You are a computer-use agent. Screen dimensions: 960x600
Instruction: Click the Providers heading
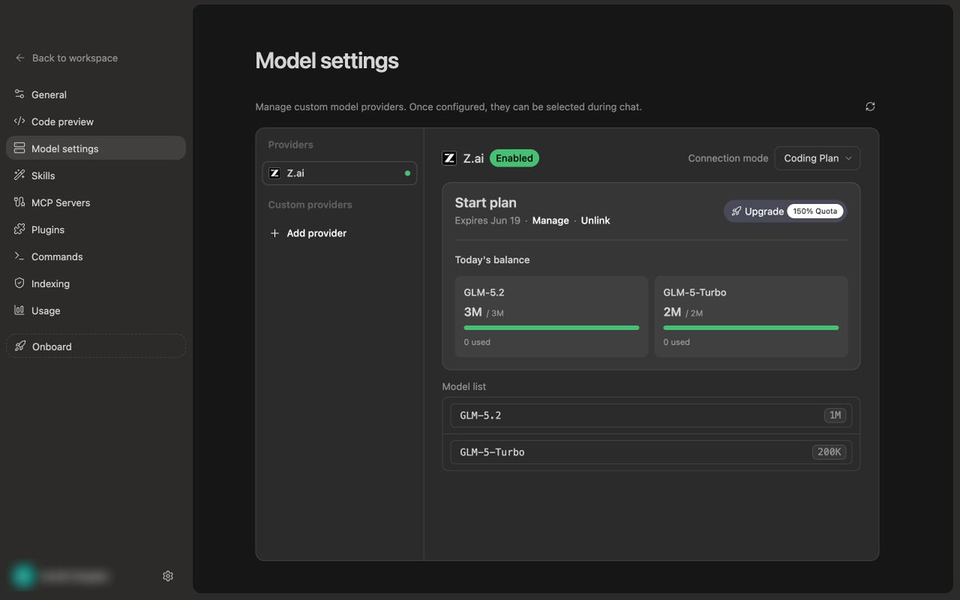(x=290, y=145)
